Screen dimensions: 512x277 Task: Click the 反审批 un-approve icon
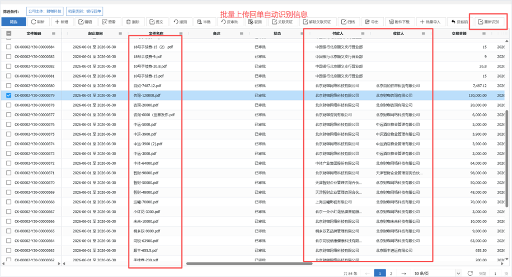pos(223,22)
